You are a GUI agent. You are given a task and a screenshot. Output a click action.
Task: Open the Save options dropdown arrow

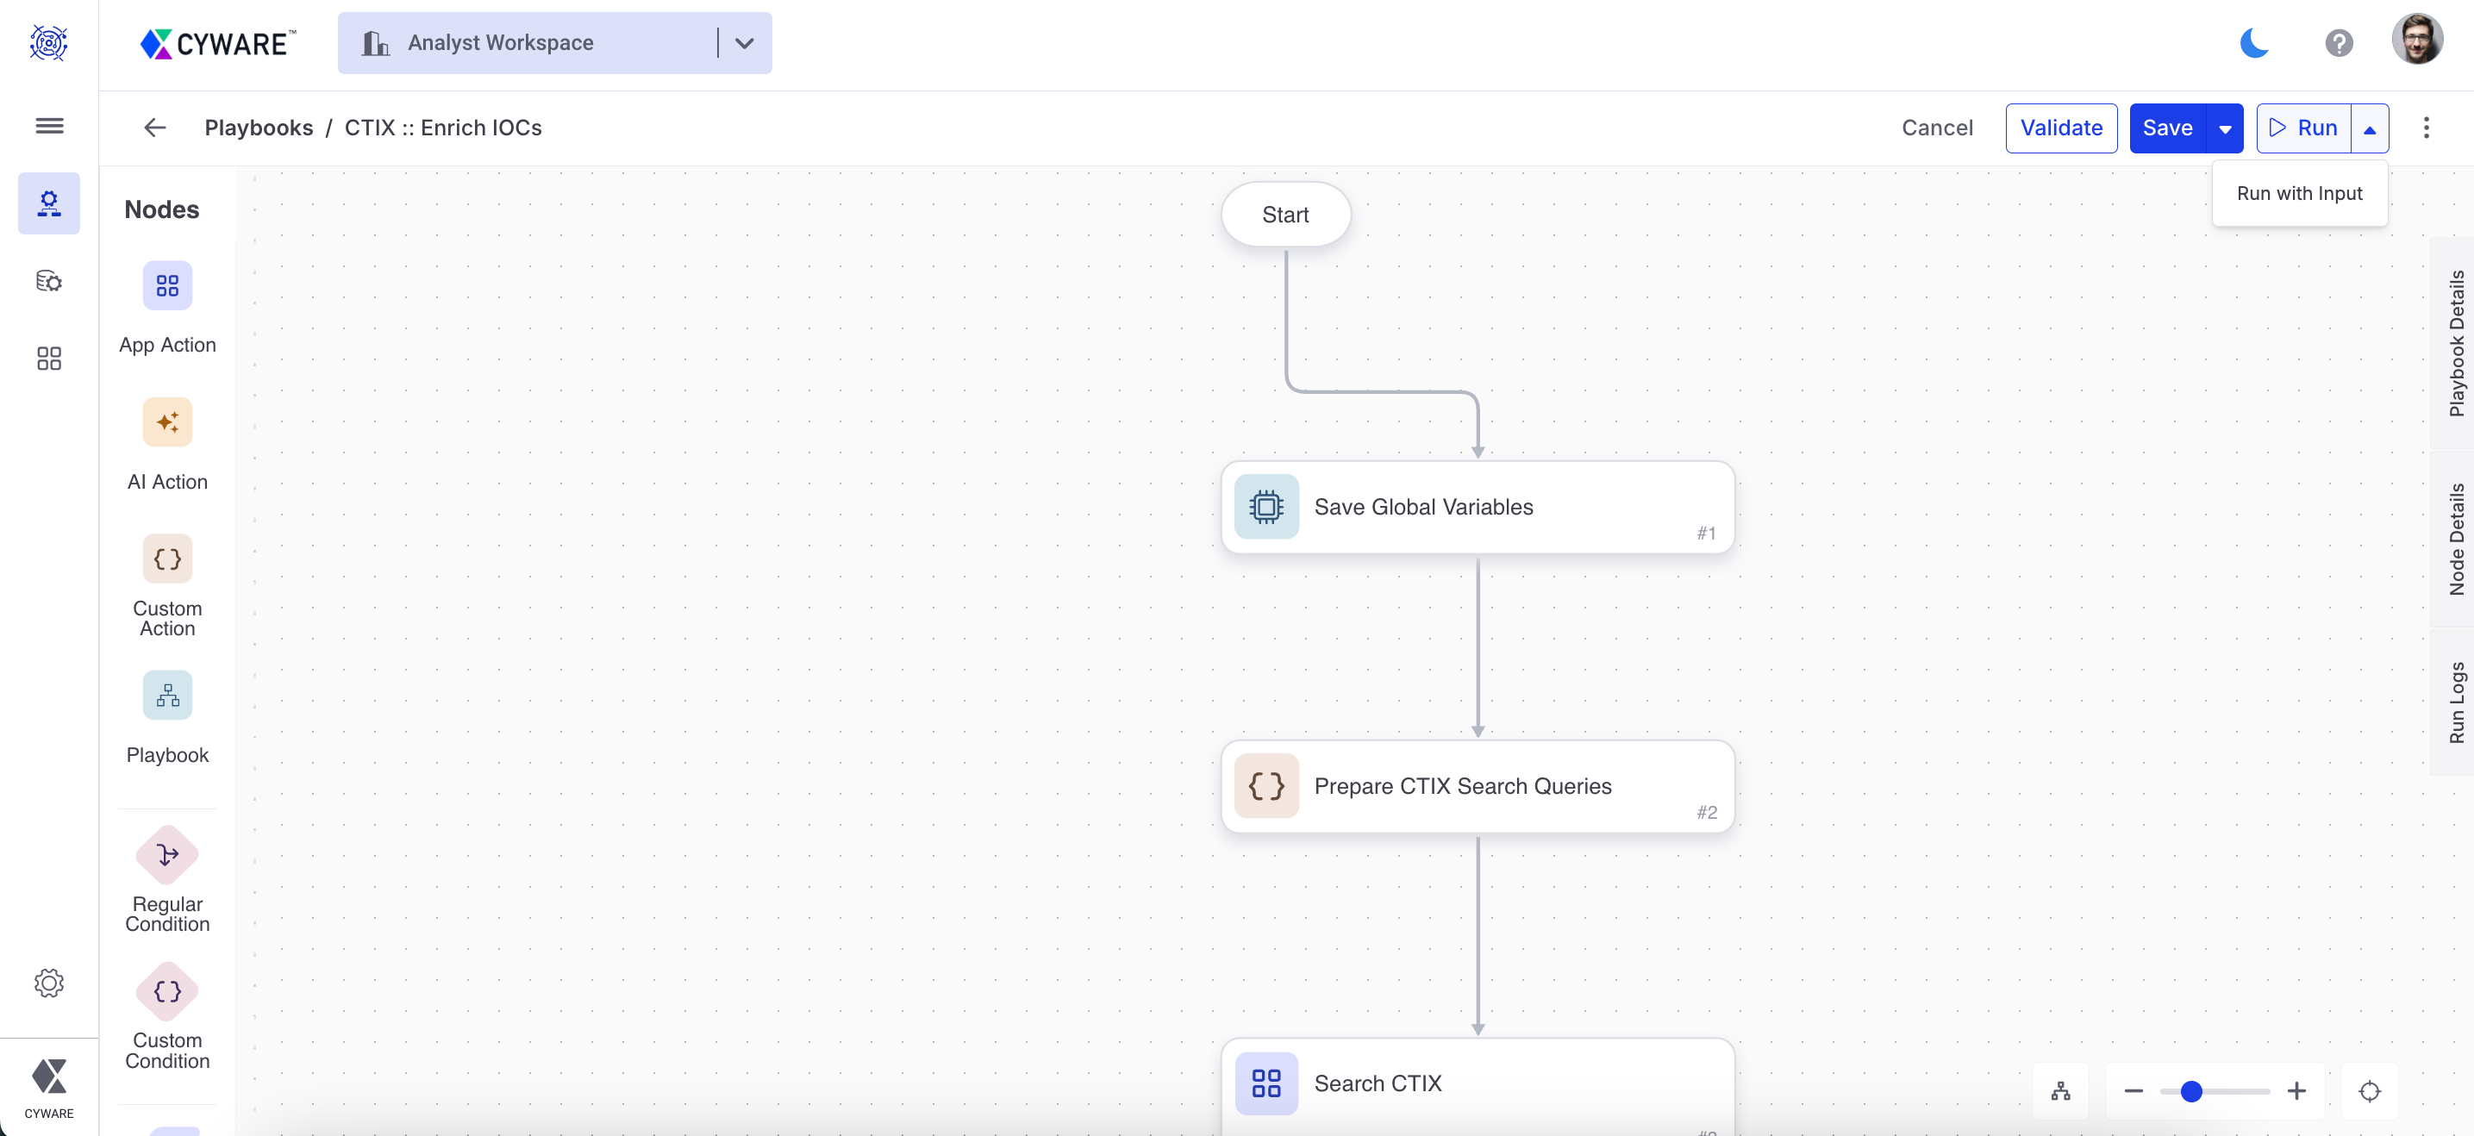pos(2224,128)
